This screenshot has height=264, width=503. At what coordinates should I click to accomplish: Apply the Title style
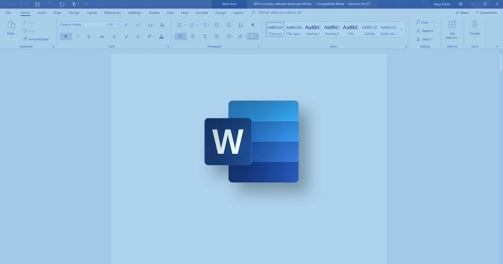(350, 29)
